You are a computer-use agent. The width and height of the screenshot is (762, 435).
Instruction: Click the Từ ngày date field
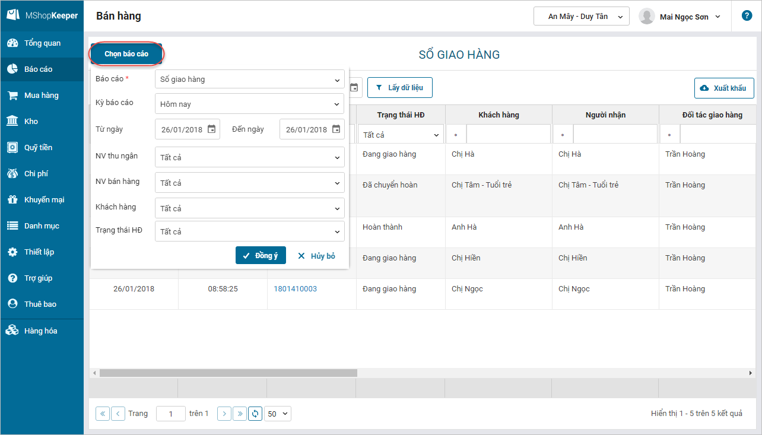click(x=187, y=129)
